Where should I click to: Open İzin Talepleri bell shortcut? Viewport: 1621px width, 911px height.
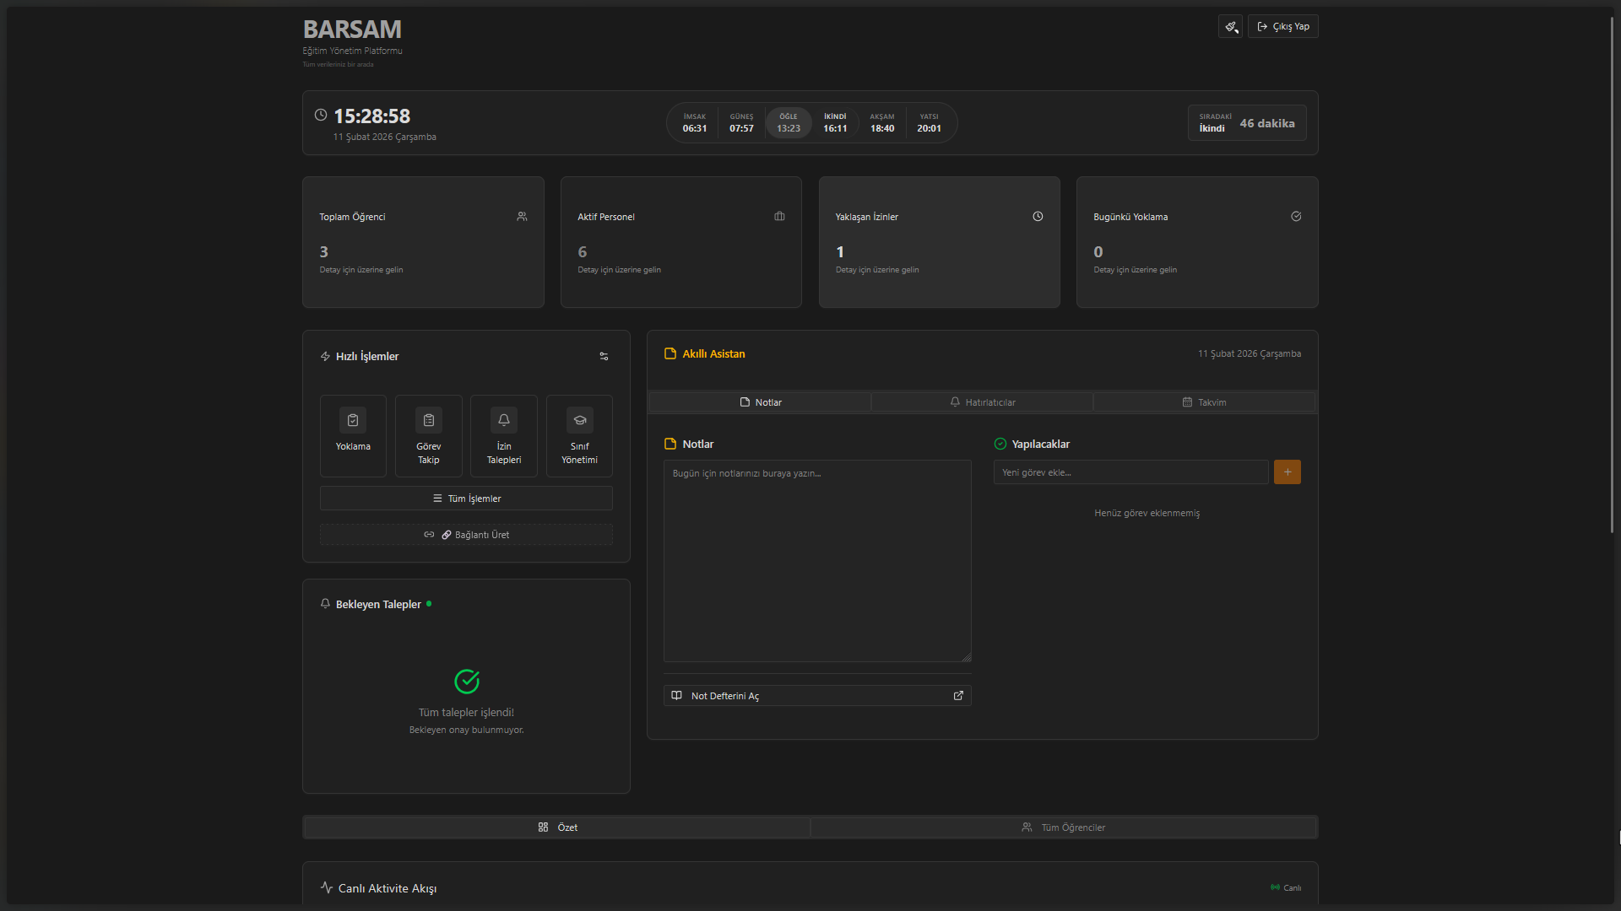(504, 435)
